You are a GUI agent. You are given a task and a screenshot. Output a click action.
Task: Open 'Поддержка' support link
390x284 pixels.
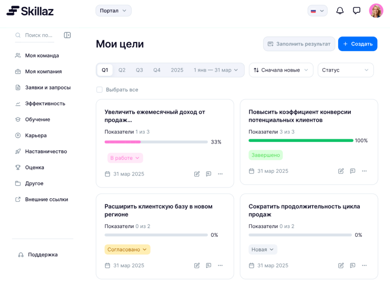(x=38, y=255)
